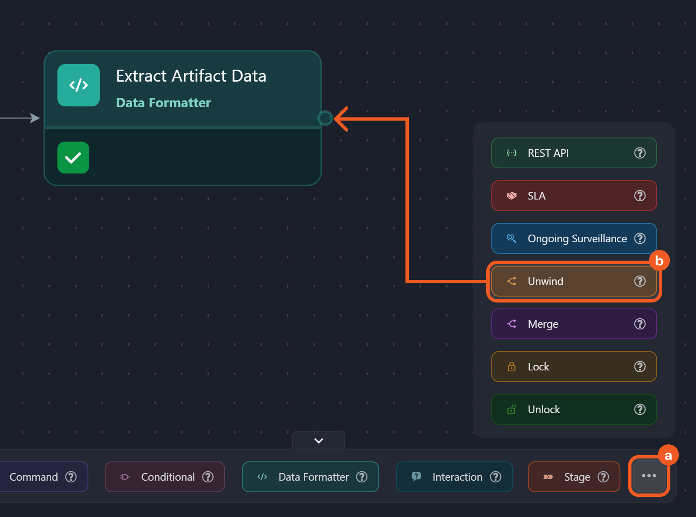Show help for Unwind task
This screenshot has height=517, width=696.
(x=640, y=281)
